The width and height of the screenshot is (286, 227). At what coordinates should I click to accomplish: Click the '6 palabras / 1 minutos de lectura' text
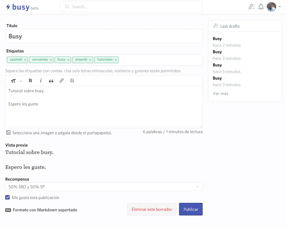pos(172,132)
